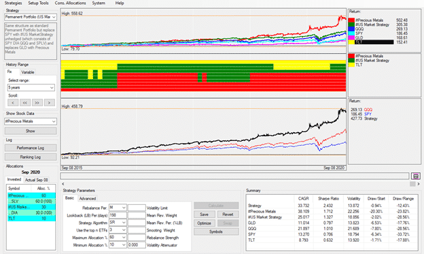Switch to the Advanced parameters tab
The image size is (424, 254).
point(88,198)
